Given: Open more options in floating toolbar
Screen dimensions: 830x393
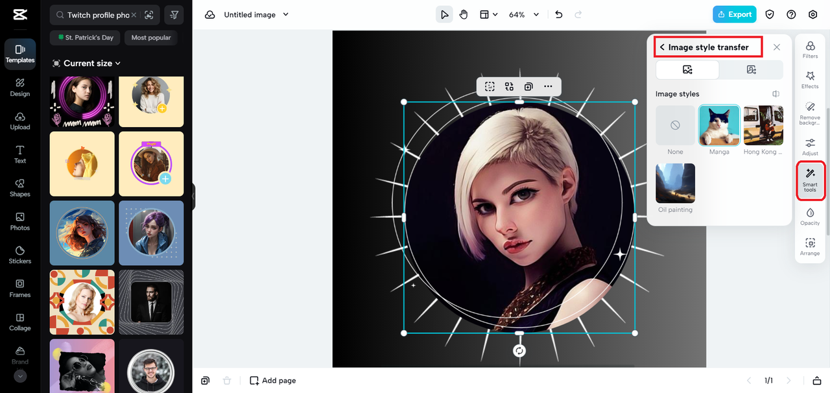Looking at the screenshot, I should 548,86.
